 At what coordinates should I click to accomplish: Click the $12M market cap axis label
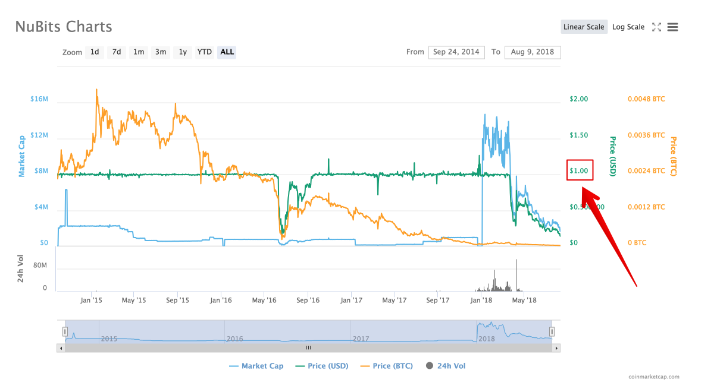(x=39, y=135)
